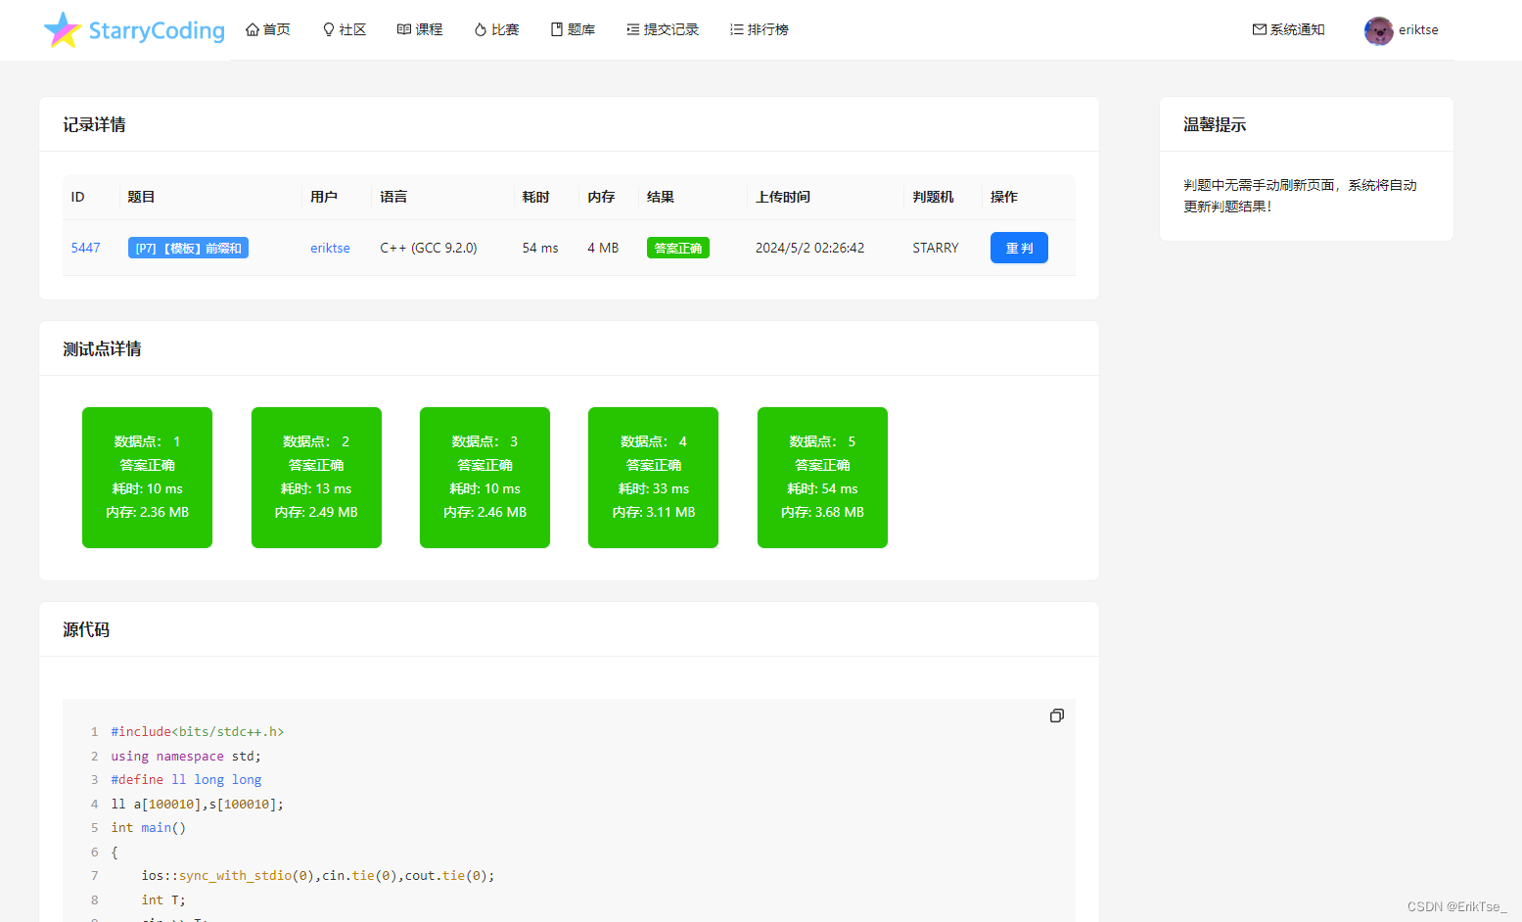Viewport: 1522px width, 922px height.
Task: Click the eriktse username in header
Action: [x=1418, y=29]
